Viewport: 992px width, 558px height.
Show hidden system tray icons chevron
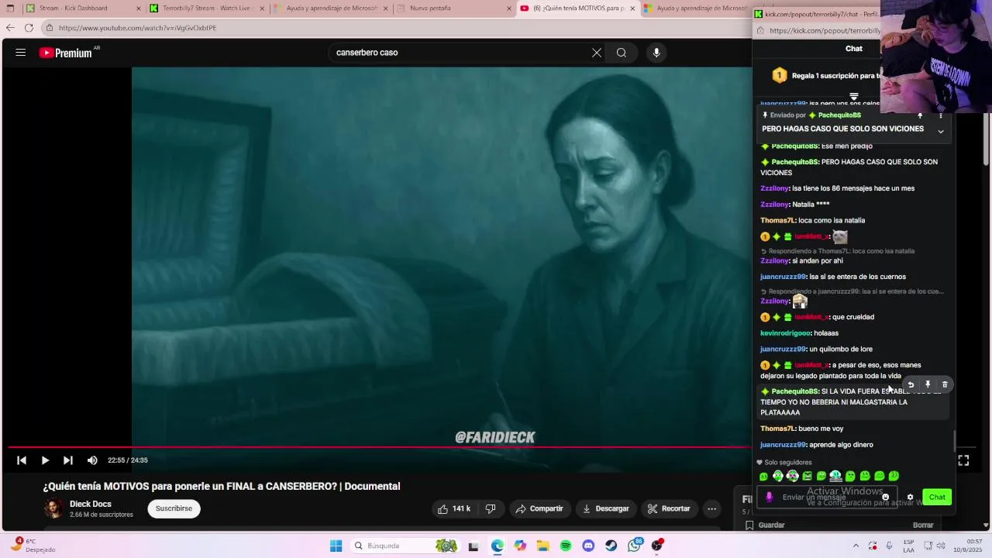tap(856, 546)
